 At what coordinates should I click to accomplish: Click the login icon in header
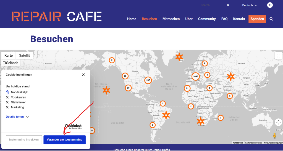click(270, 5)
